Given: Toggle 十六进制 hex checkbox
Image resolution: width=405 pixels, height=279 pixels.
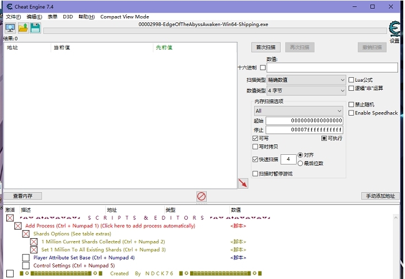Looking at the screenshot, I should (x=263, y=67).
